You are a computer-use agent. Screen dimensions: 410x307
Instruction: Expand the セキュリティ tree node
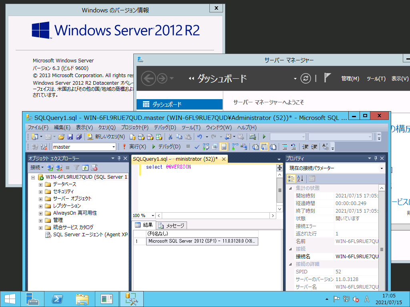(40, 191)
